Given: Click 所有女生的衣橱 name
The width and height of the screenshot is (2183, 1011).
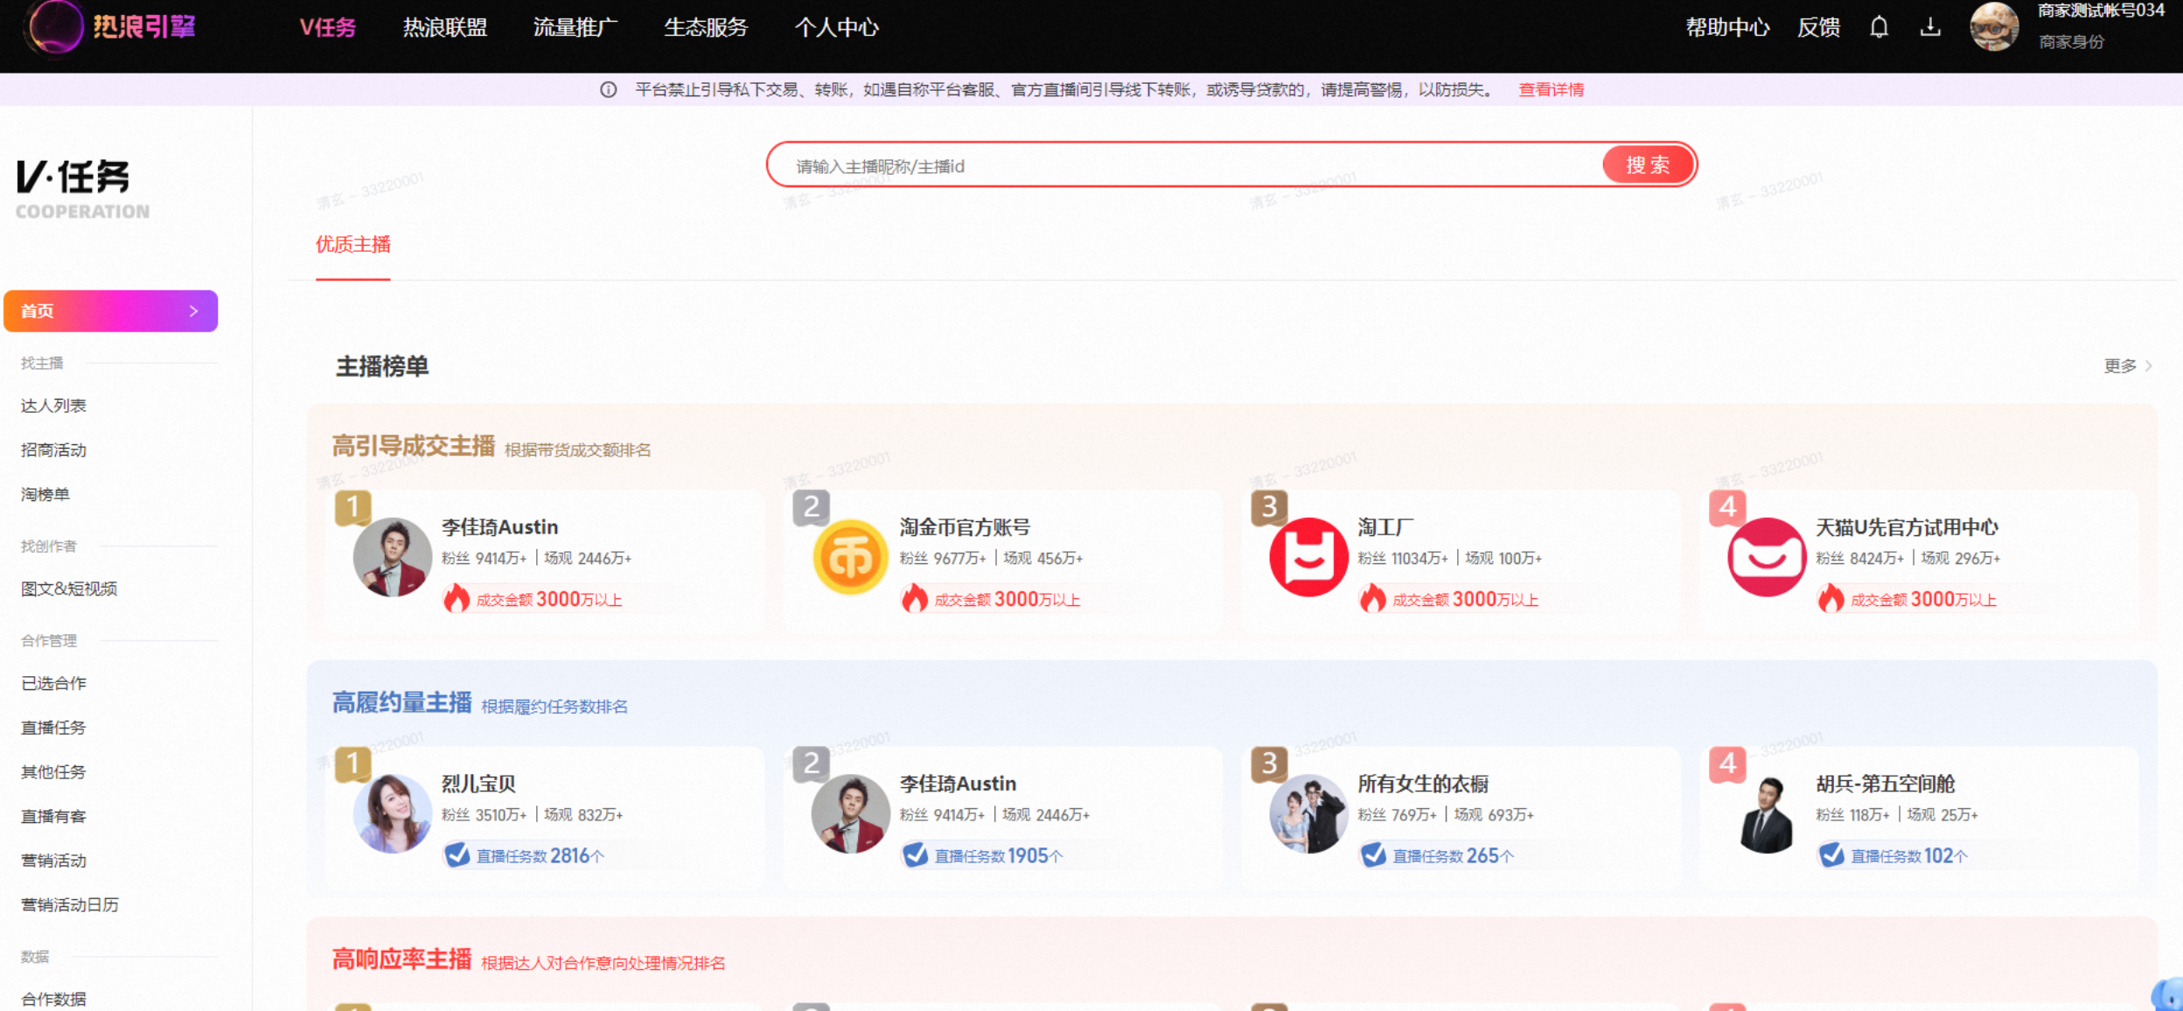Looking at the screenshot, I should (x=1423, y=784).
